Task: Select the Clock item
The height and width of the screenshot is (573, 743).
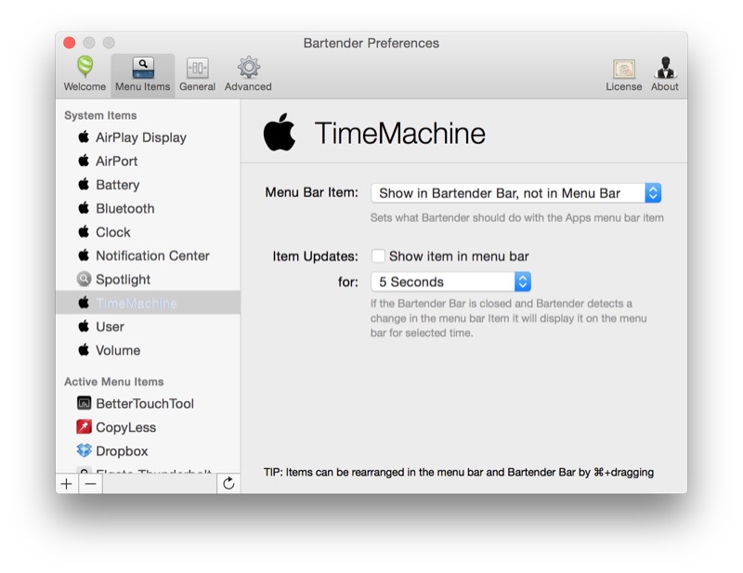Action: [149, 232]
